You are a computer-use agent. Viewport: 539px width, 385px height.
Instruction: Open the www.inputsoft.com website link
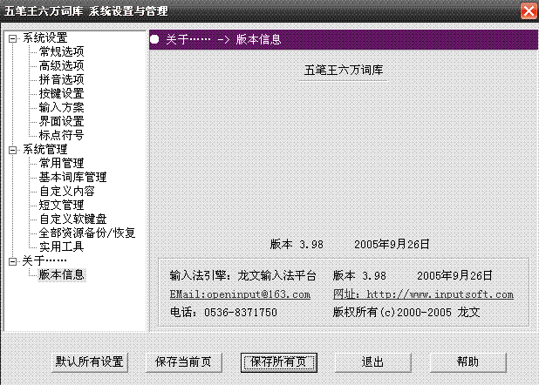pyautogui.click(x=423, y=294)
